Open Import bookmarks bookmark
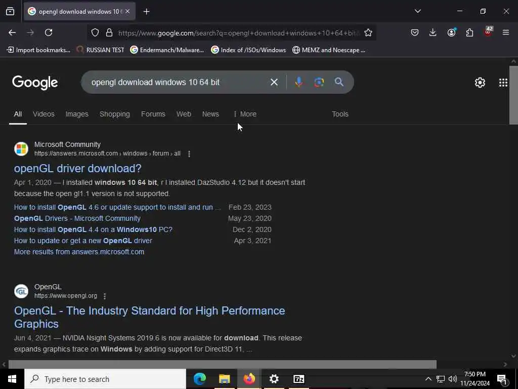This screenshot has height=389, width=518. coord(38,50)
